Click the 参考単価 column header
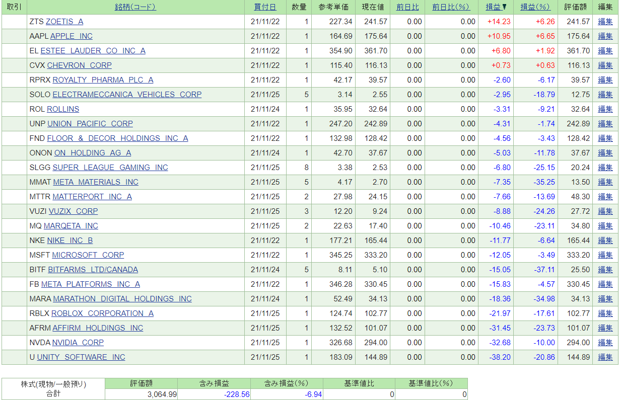Viewport: 619px width, 400px height. tap(333, 7)
